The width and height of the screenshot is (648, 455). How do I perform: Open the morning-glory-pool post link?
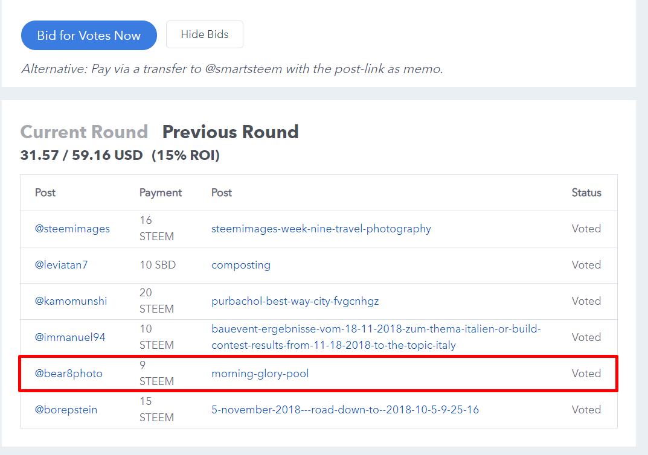click(x=260, y=374)
